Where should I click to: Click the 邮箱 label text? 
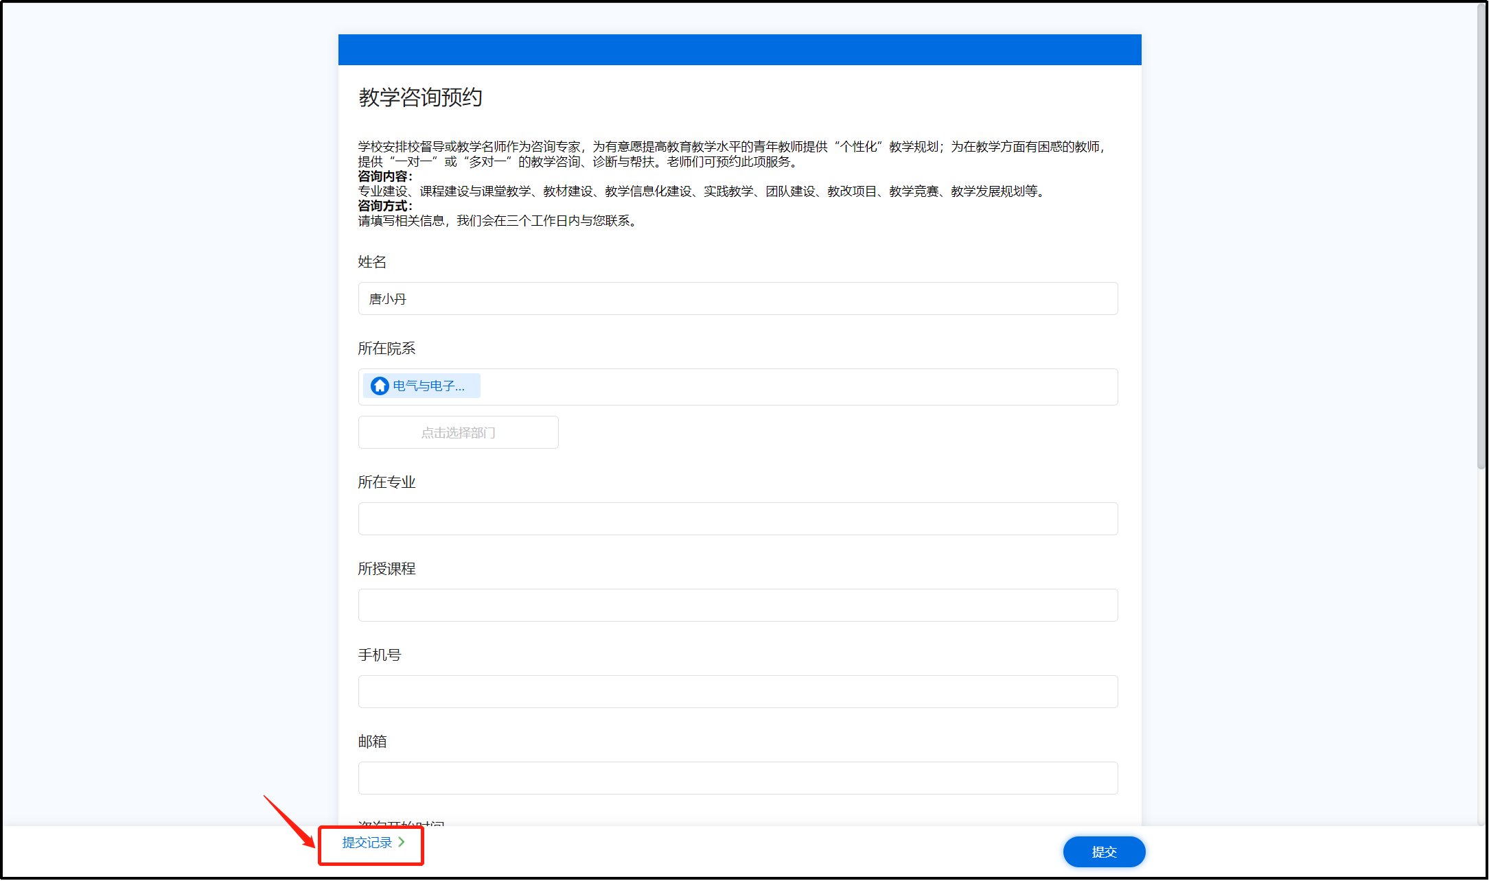pyautogui.click(x=372, y=742)
